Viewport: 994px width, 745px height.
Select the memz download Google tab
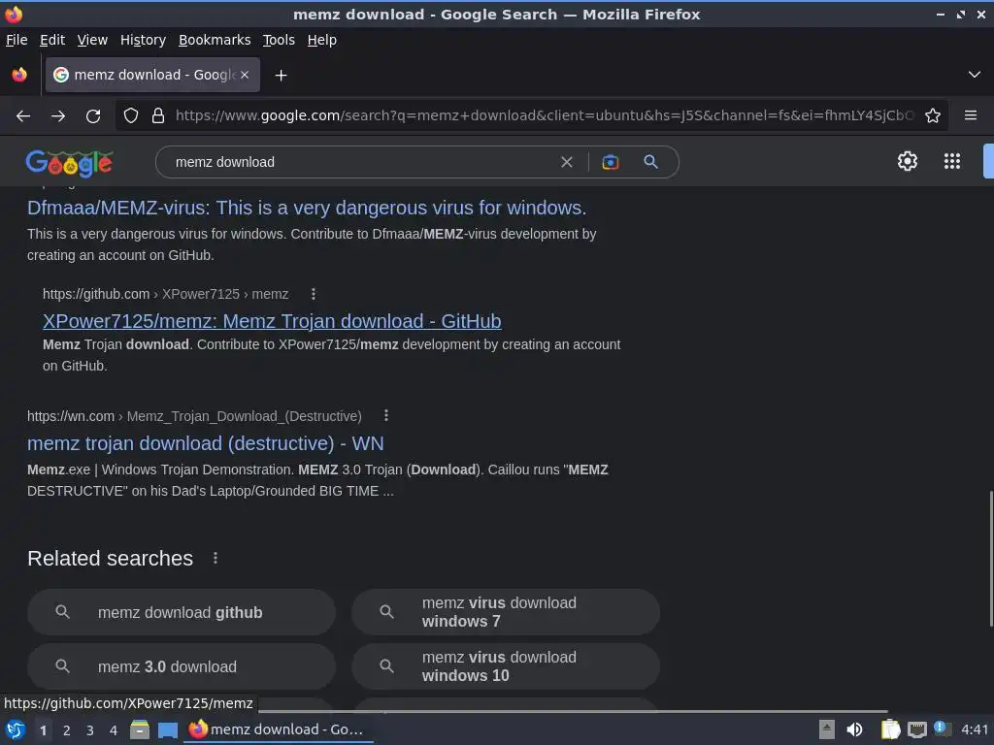(x=152, y=75)
